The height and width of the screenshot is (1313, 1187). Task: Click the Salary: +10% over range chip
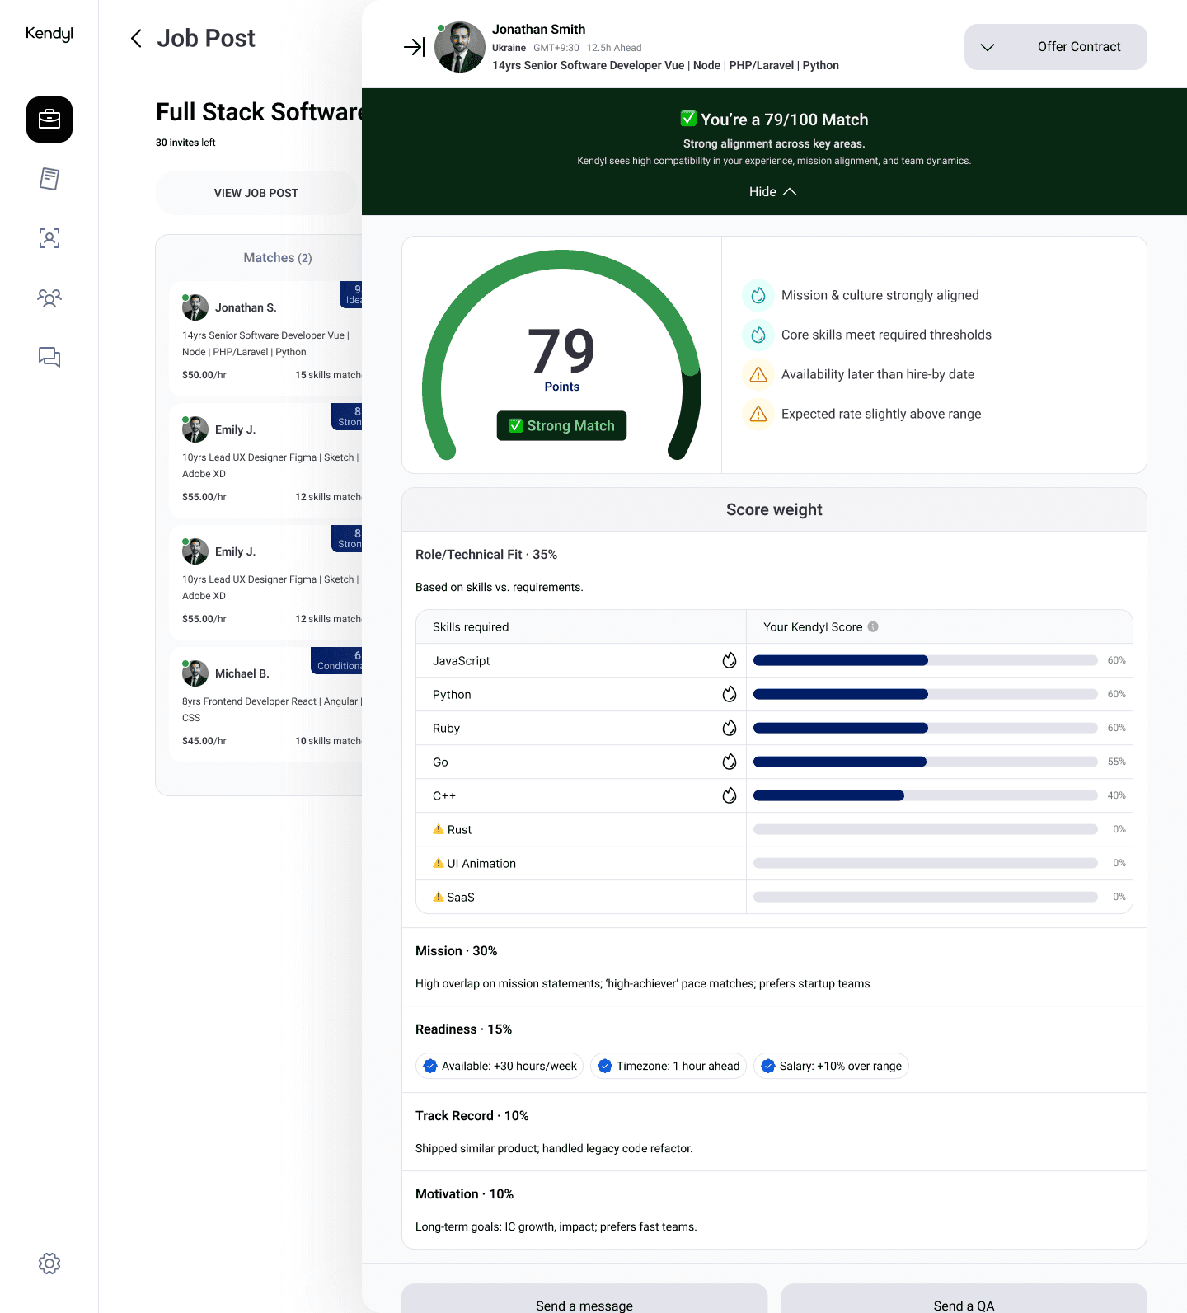(x=831, y=1066)
